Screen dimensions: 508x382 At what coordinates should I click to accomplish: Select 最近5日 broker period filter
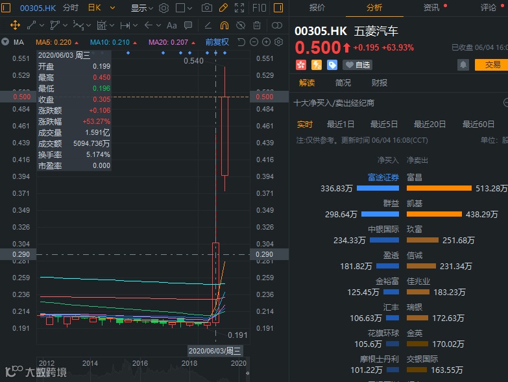point(384,125)
